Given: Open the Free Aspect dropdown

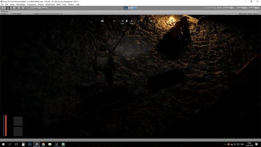Looking at the screenshot, I should click(x=23, y=13).
